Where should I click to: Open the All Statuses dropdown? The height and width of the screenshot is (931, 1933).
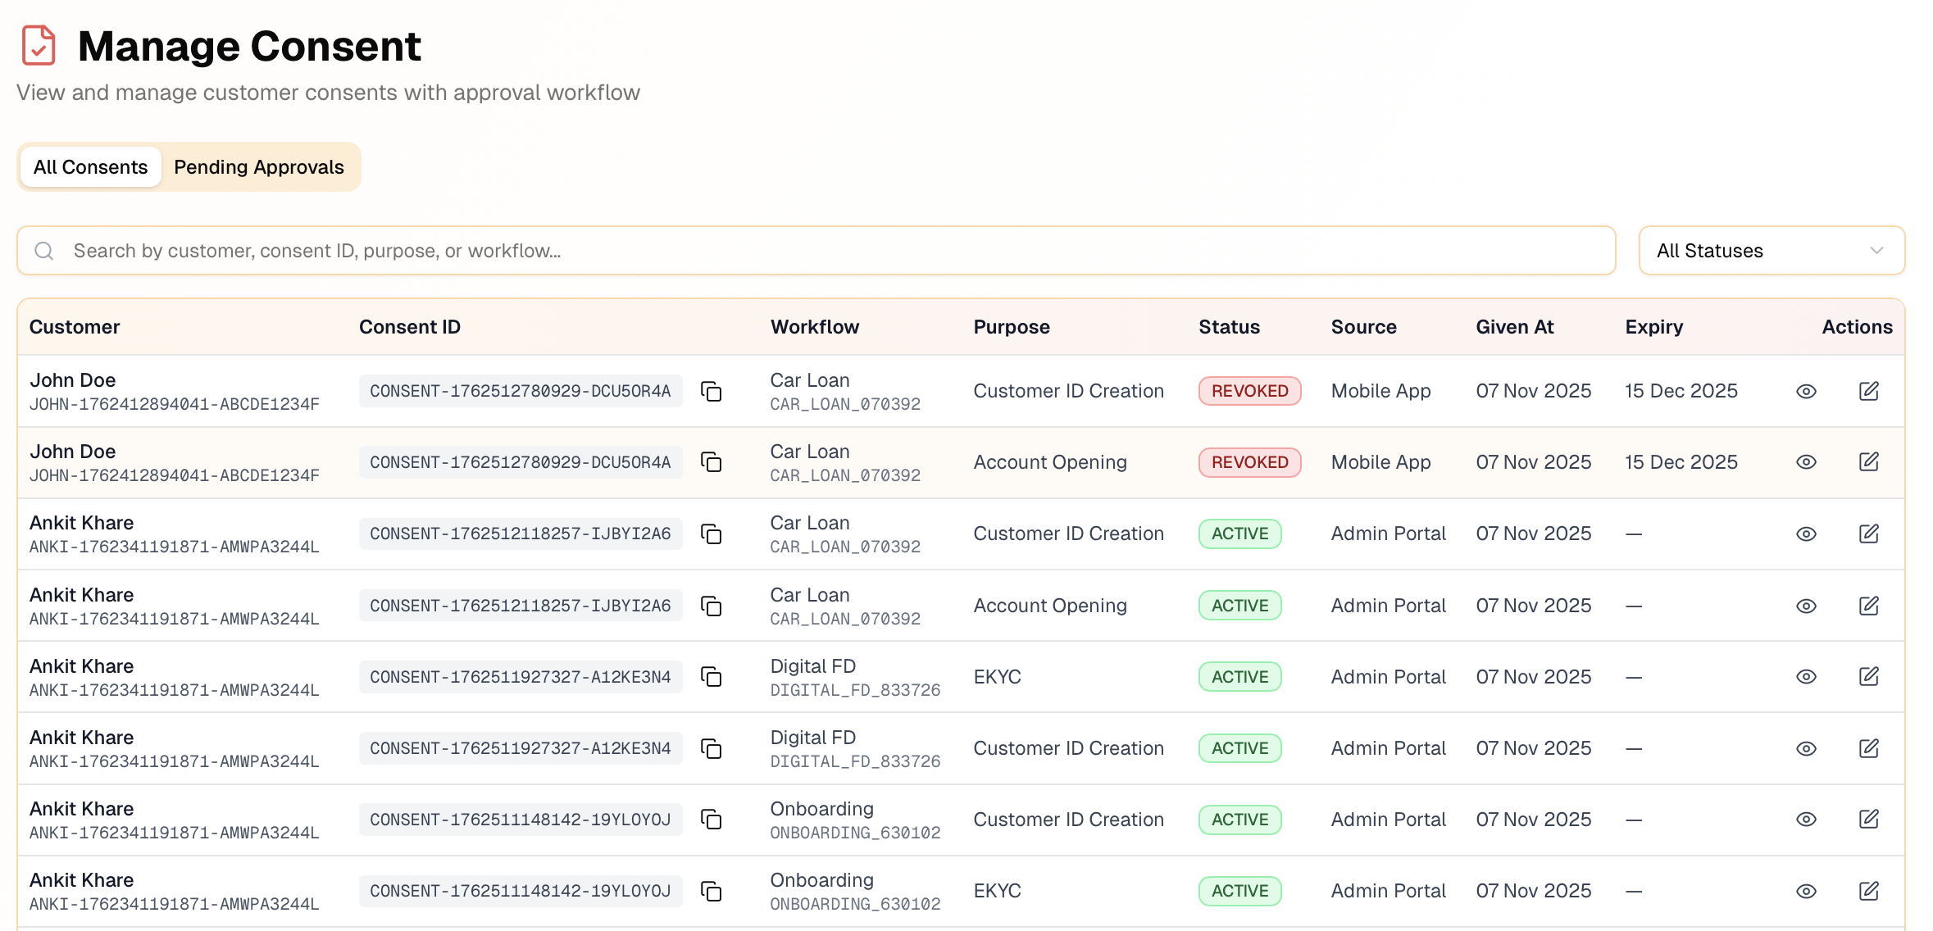coord(1771,250)
